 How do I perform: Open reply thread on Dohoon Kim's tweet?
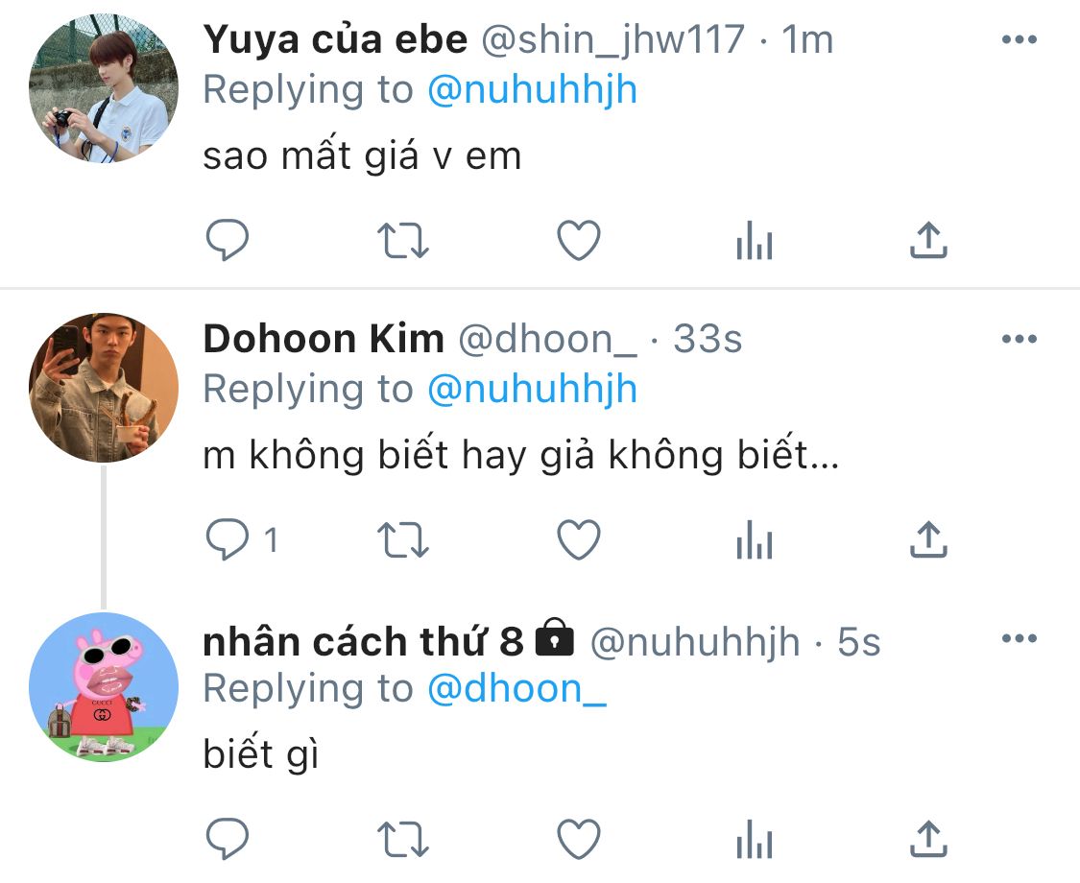(243, 539)
